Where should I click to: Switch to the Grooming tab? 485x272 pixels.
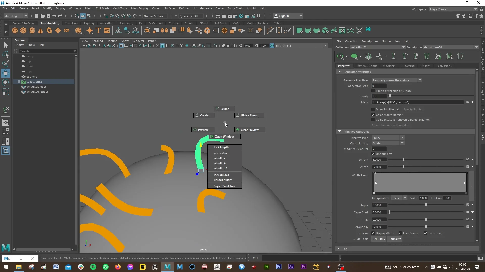pos(408,66)
